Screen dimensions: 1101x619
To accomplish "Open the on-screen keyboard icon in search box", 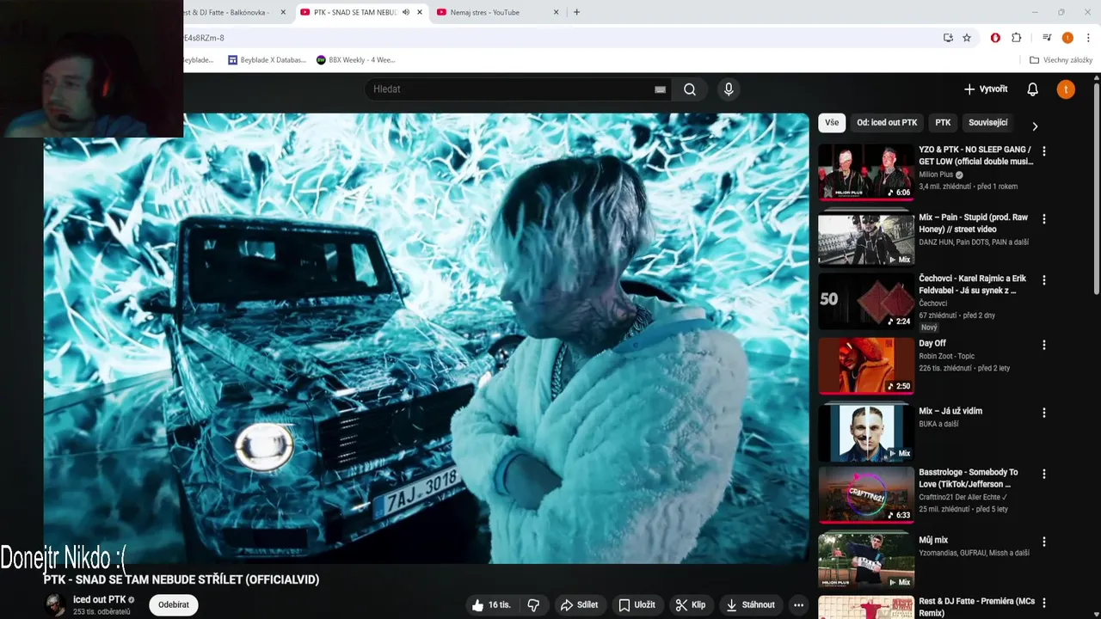I will (x=660, y=89).
